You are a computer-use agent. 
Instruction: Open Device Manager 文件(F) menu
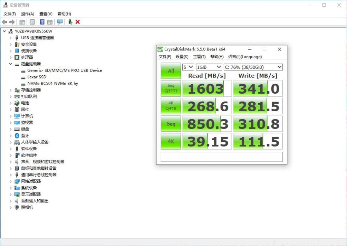click(x=10, y=14)
